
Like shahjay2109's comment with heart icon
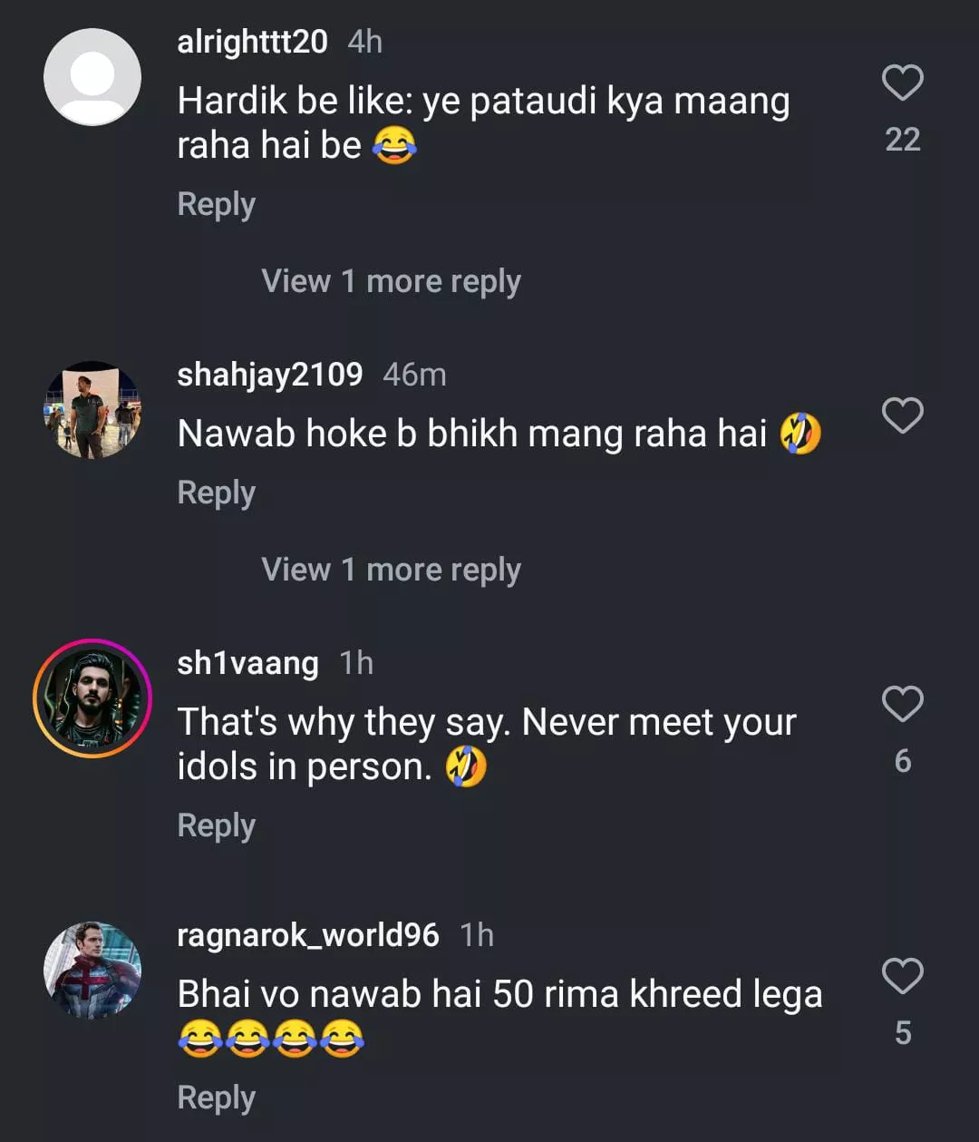tap(902, 416)
